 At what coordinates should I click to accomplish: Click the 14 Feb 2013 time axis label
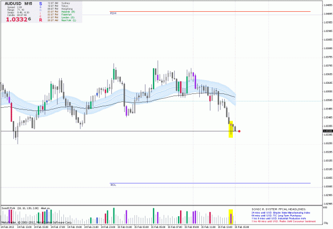[7, 227]
